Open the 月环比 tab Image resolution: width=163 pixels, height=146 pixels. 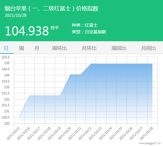click(89, 48)
